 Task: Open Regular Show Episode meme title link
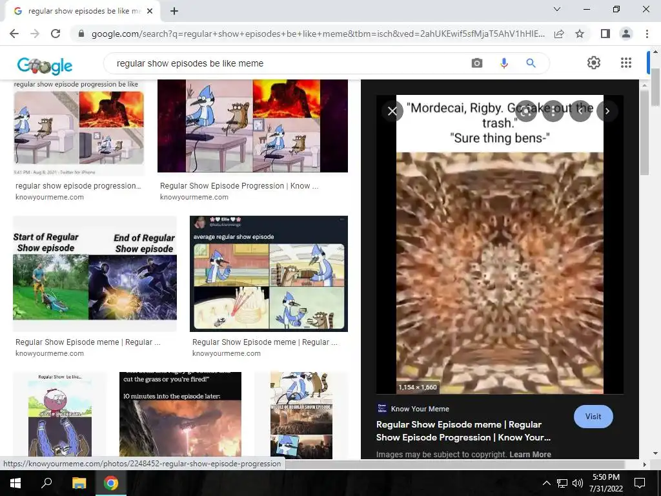tap(463, 431)
